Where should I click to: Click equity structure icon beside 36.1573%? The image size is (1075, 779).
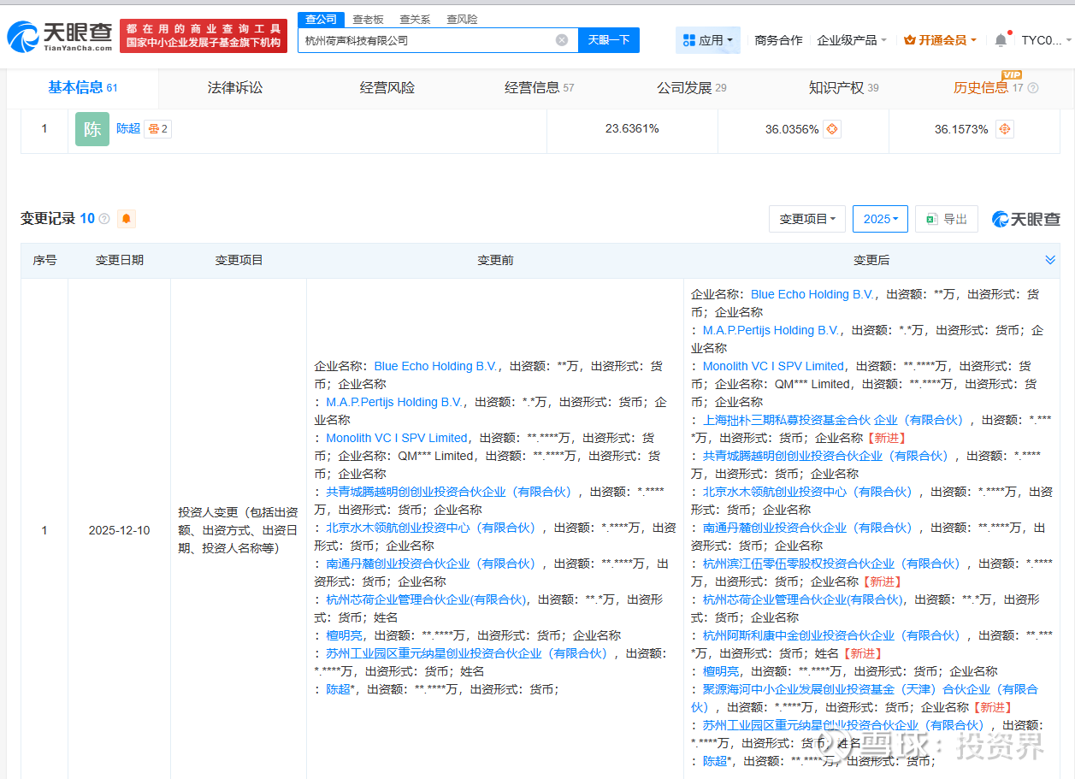pos(1005,129)
